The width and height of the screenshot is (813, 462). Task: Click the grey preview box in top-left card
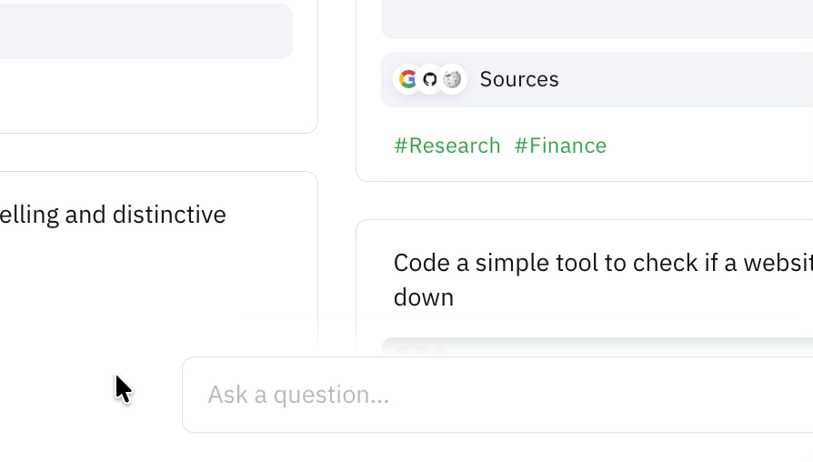146,31
